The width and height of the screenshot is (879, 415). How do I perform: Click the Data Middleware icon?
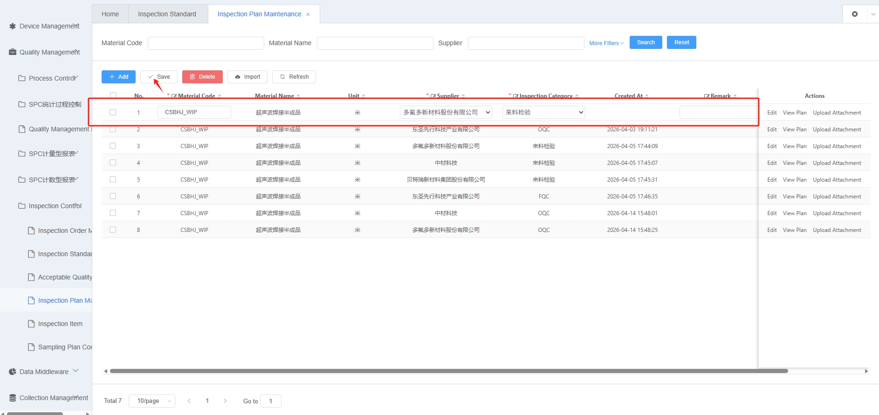[x=13, y=372]
